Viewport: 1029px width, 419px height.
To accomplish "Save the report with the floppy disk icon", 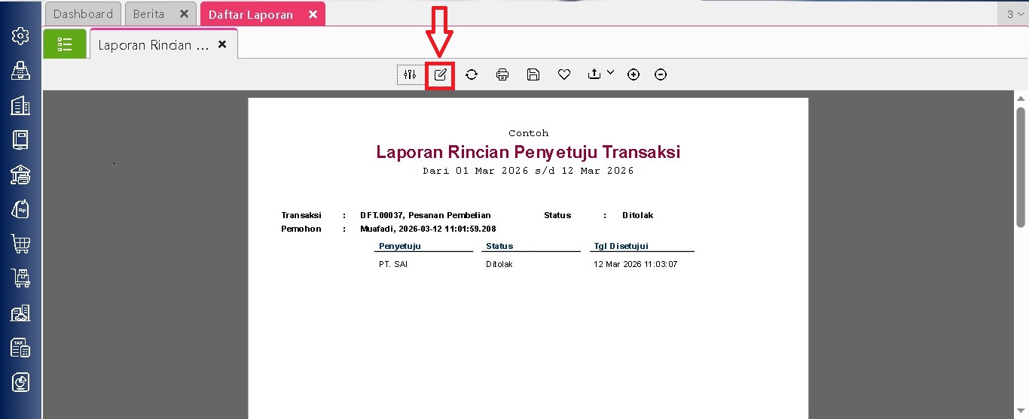I will 533,74.
